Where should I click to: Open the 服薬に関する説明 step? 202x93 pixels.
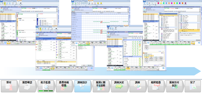101,86
